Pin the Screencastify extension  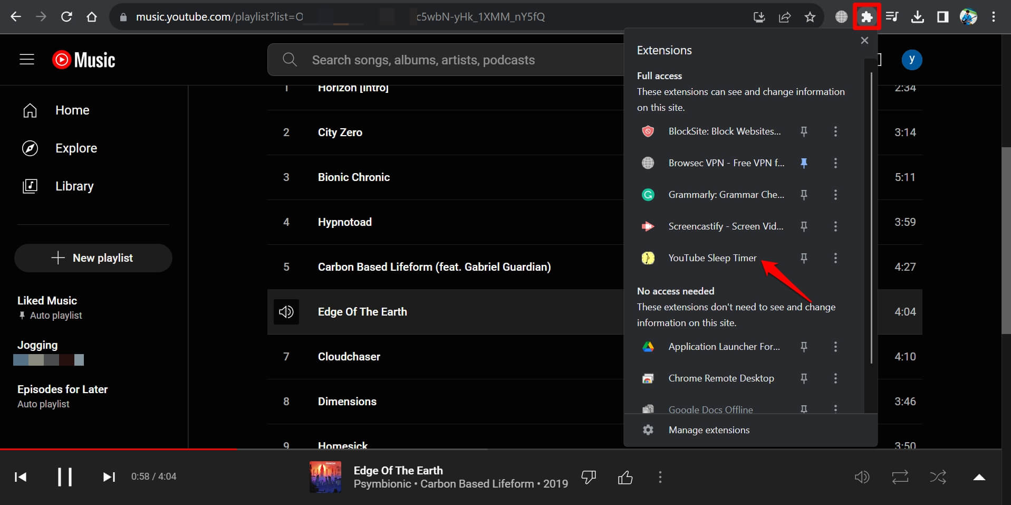(x=804, y=226)
